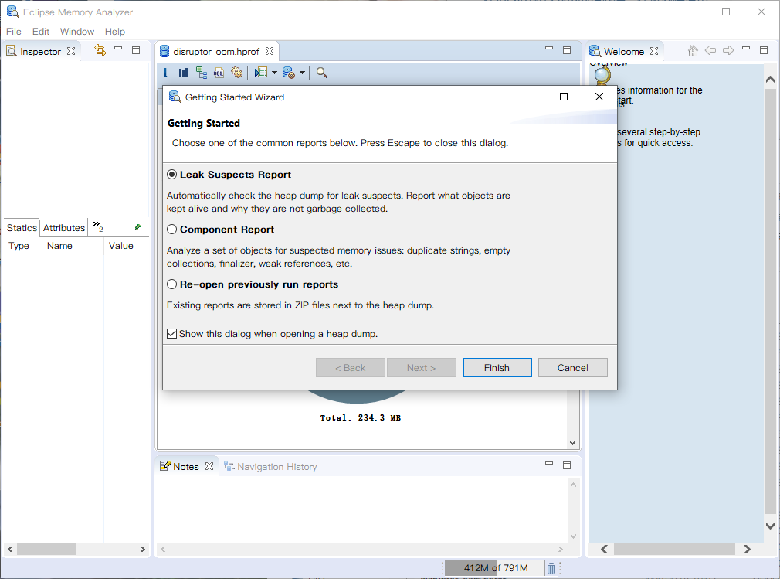Close the Getting Started Wizard dialog
The height and width of the screenshot is (579, 780).
tap(599, 97)
